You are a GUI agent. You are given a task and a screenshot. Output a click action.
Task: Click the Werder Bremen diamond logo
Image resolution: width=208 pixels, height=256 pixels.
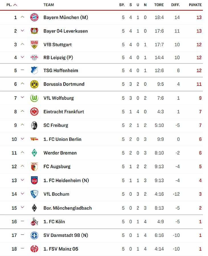point(34,153)
